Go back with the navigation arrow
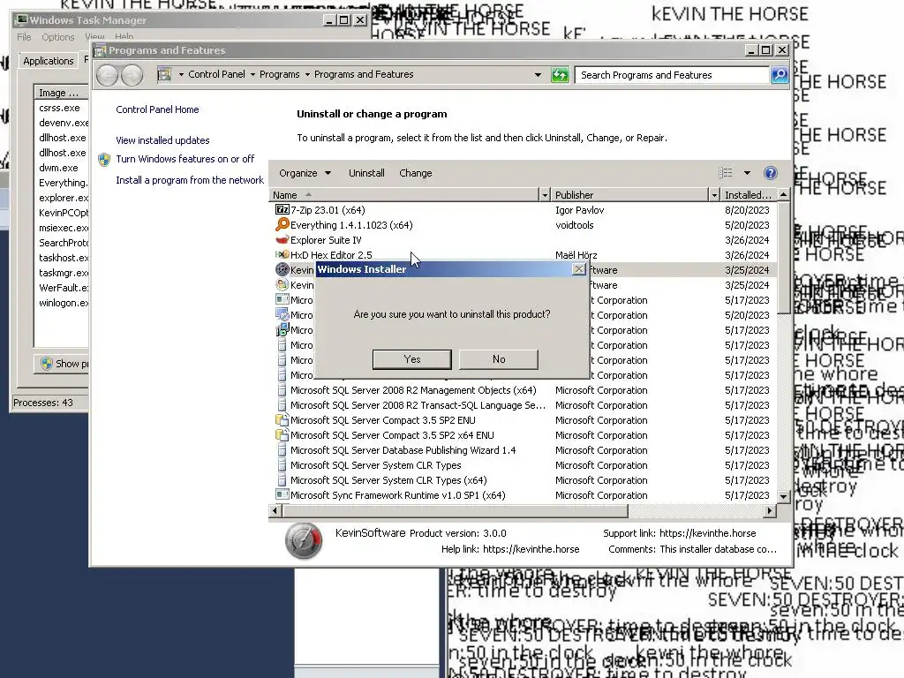Image resolution: width=904 pixels, height=678 pixels. (107, 75)
